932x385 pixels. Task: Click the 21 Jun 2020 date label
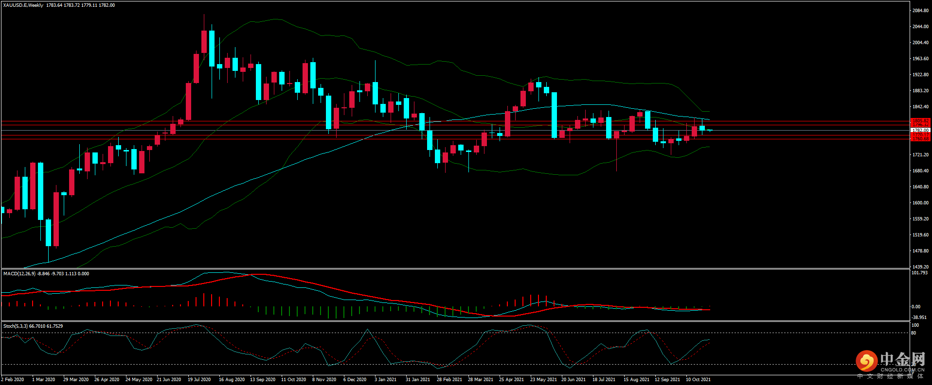[169, 380]
